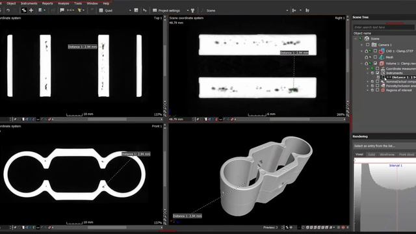Image resolution: width=416 pixels, height=234 pixels.
Task: Click the Top view horizontal scrollbar
Action: click(x=107, y=120)
